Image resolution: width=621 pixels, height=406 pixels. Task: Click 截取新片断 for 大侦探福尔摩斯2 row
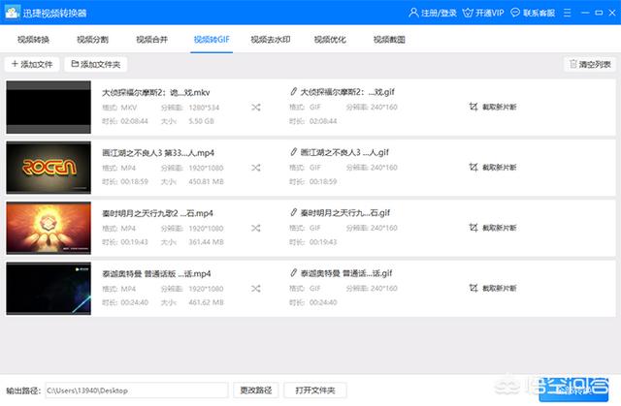(493, 107)
